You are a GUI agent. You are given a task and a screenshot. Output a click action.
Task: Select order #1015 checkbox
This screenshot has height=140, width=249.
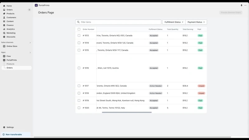click(79, 50)
